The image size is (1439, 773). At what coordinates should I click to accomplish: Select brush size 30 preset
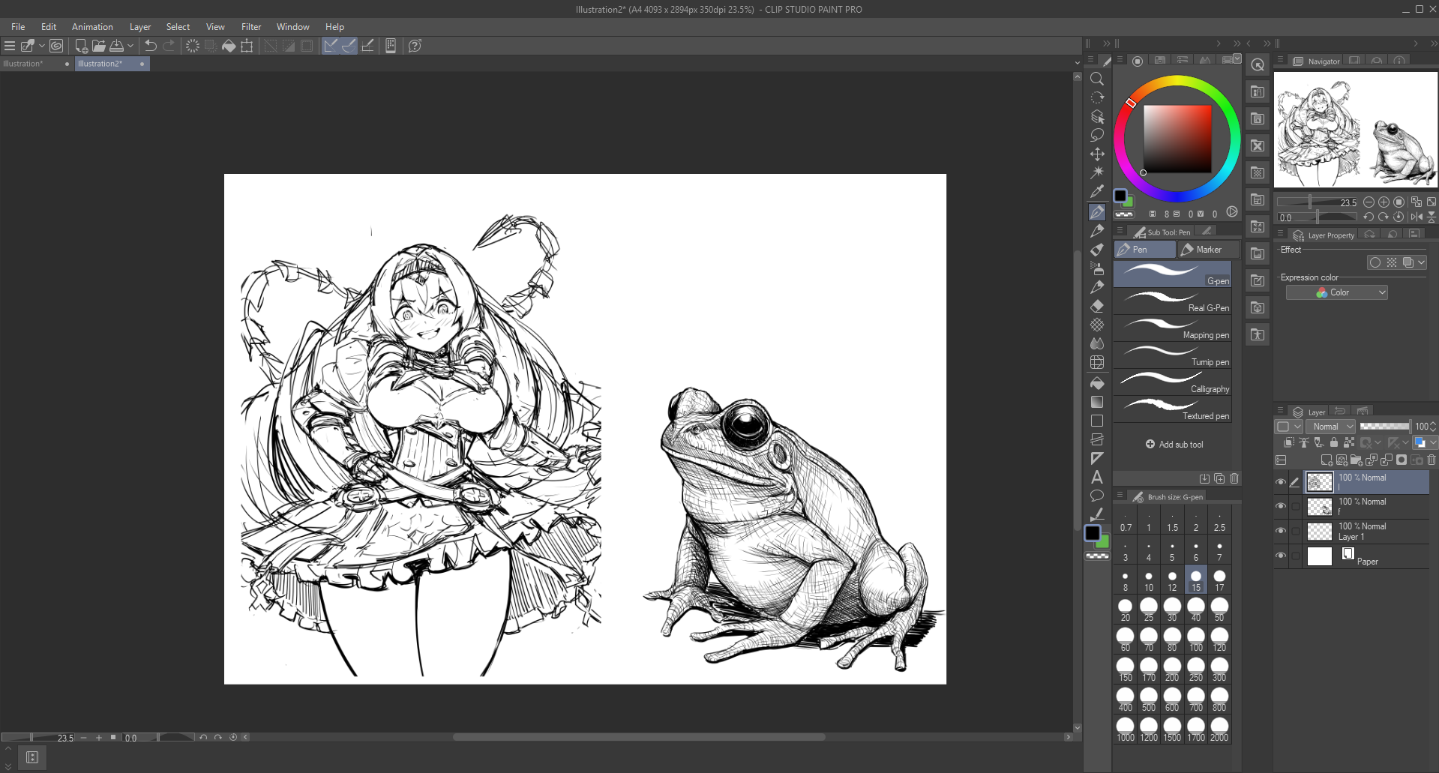tap(1172, 609)
